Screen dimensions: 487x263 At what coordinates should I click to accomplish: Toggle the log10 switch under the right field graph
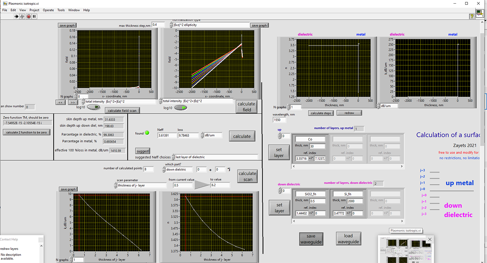coord(181,108)
